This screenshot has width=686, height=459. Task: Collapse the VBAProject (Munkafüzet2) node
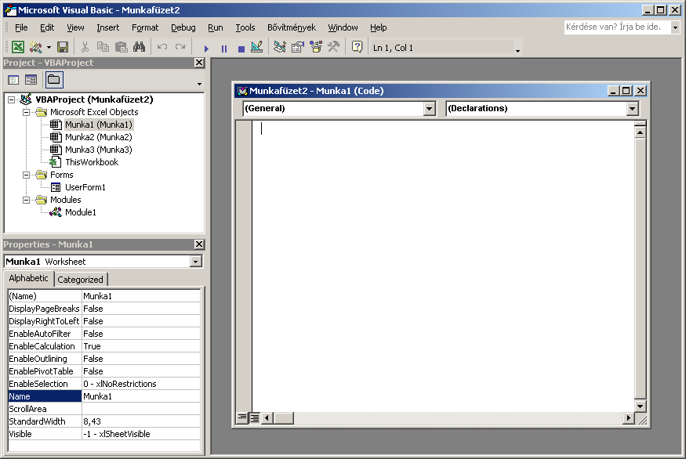click(12, 99)
